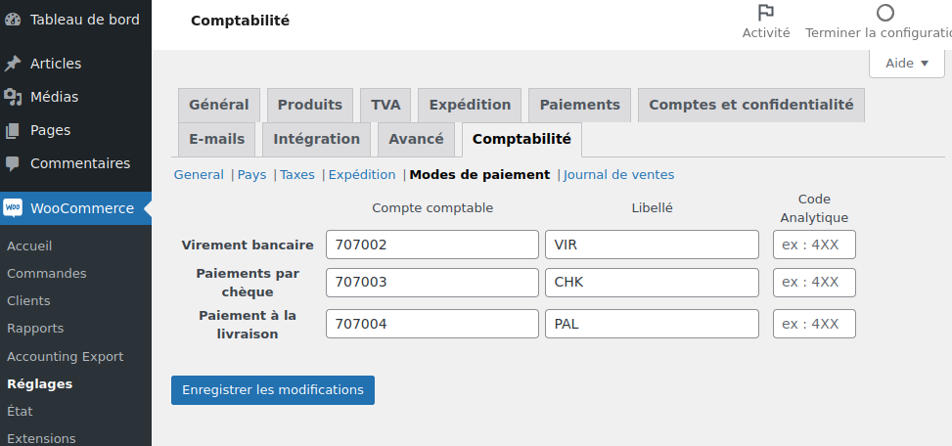Go to the Intégration tab
Viewport: 952px width, 446px height.
tap(316, 139)
